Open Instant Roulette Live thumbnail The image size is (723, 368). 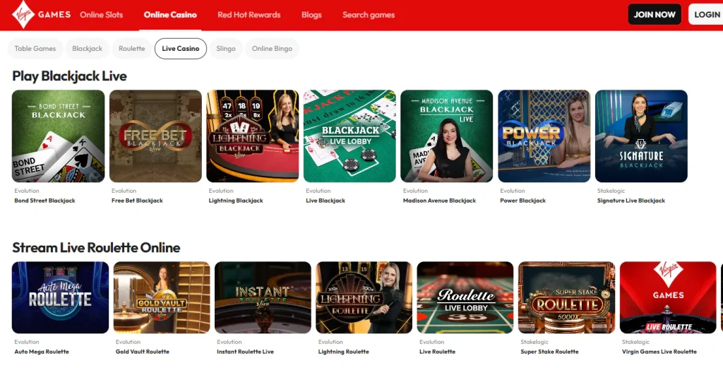[263, 297]
